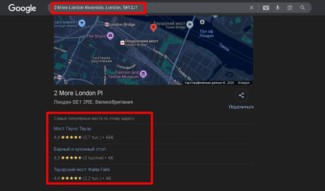
Task: Click the Google logo
Action: [22, 8]
